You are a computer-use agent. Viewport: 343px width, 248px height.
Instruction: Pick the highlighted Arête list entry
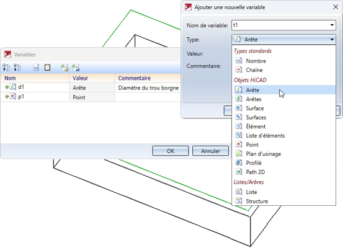(285, 90)
